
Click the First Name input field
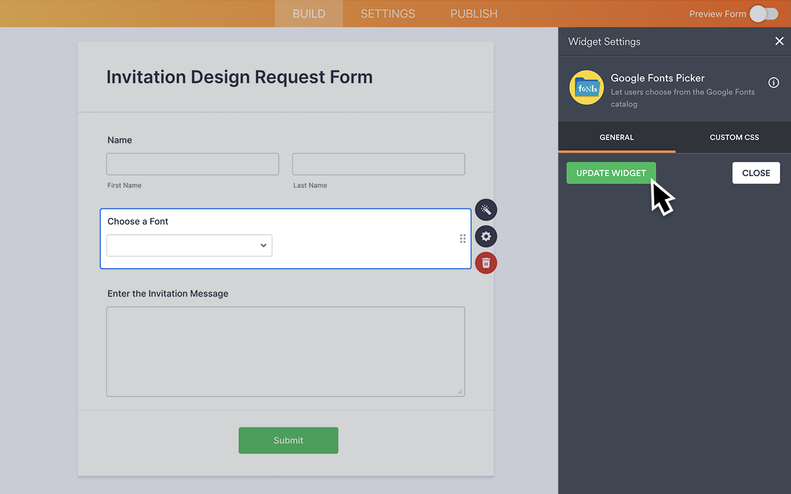point(192,164)
